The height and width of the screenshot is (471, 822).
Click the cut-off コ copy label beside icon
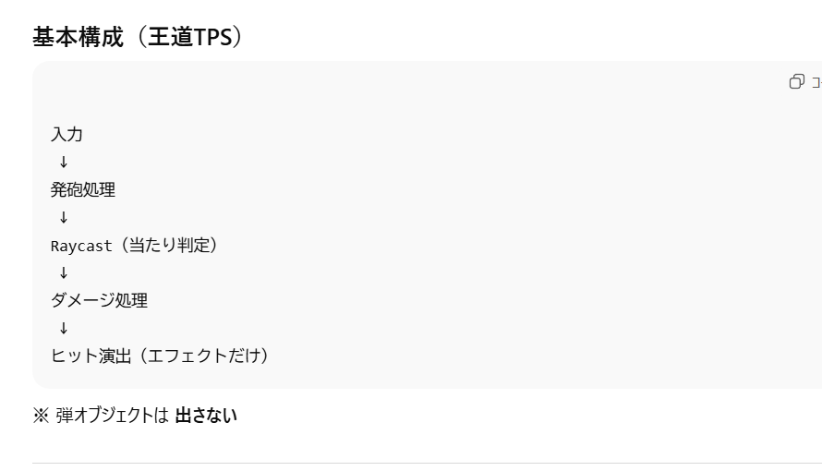(816, 82)
